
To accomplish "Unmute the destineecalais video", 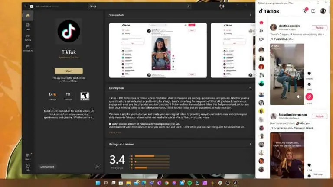I will pos(299,97).
